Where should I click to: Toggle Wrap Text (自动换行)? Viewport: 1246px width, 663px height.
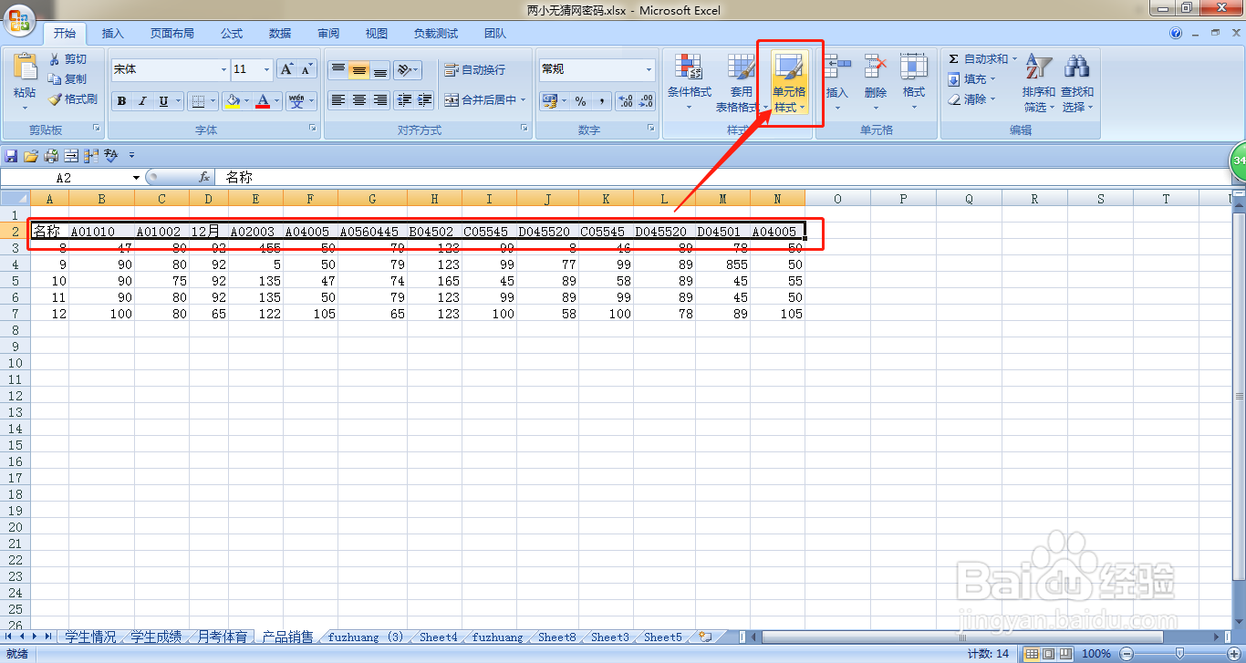coord(474,70)
